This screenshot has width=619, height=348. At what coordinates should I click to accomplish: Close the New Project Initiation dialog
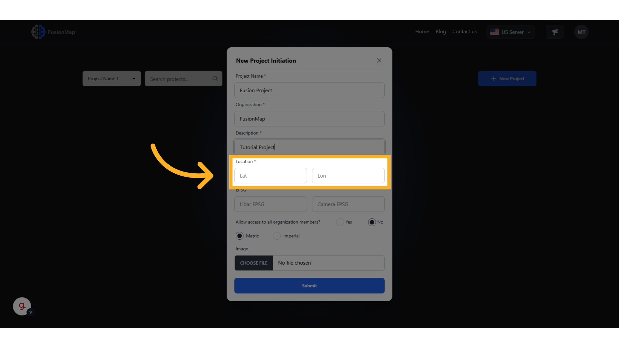click(x=379, y=60)
